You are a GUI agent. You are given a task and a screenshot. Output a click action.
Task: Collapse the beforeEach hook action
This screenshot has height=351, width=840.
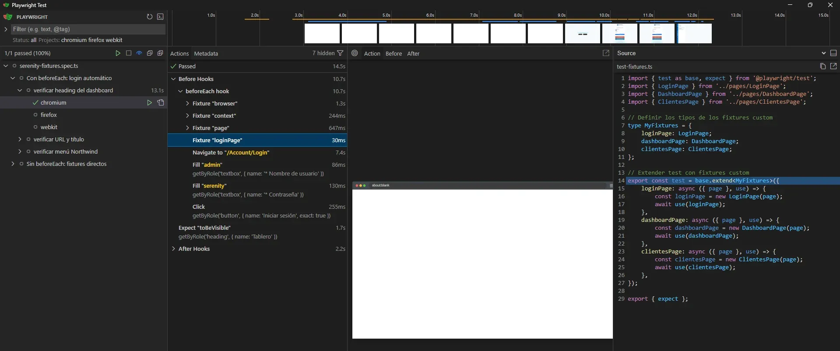180,91
